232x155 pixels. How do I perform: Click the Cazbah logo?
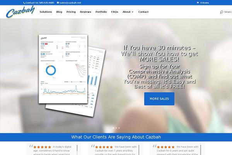[20, 12]
